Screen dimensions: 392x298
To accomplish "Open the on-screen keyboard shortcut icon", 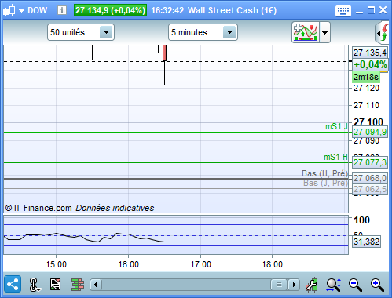I will tap(343, 11).
